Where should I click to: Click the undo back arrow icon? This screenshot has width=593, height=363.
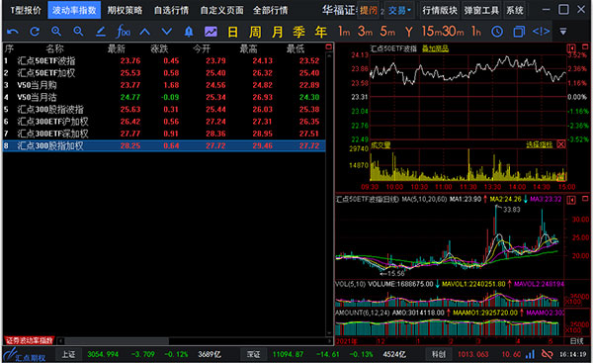point(13,32)
